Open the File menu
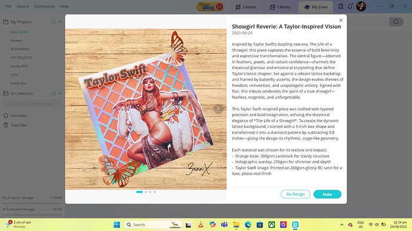 coord(8,7)
